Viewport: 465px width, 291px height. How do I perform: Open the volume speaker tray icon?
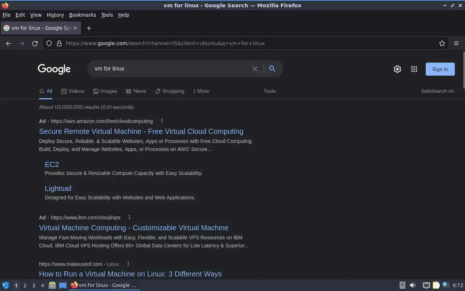click(413, 285)
